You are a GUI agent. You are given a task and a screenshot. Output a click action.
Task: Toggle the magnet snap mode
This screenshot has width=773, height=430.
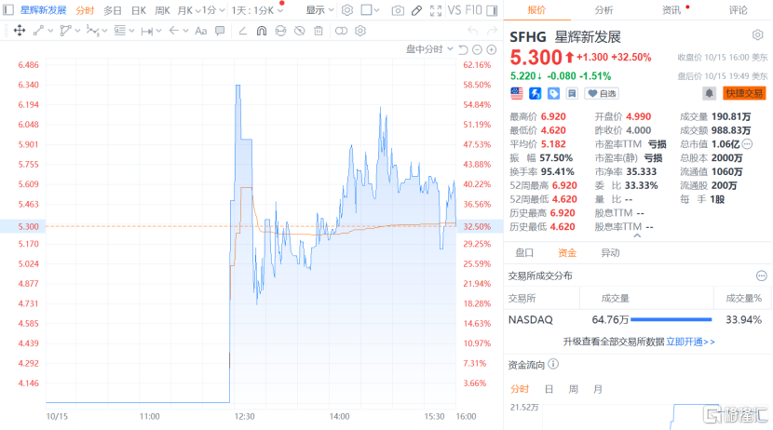click(x=262, y=31)
